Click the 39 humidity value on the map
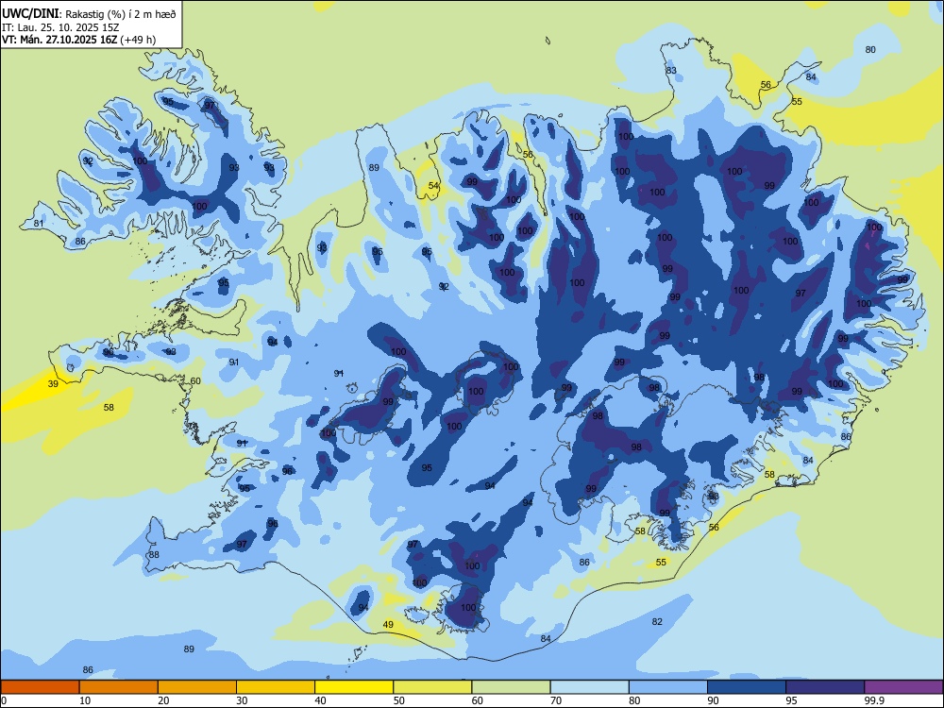Screen dimensions: 944x708 point(53,383)
